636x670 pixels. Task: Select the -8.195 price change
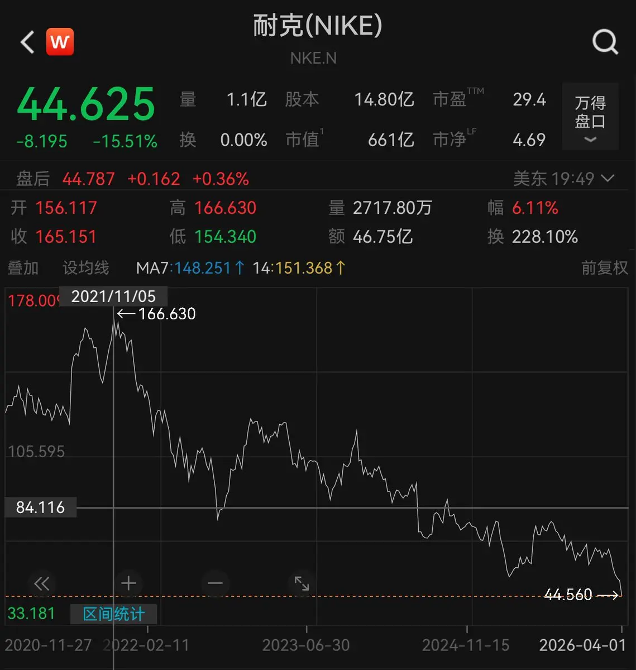pos(42,141)
